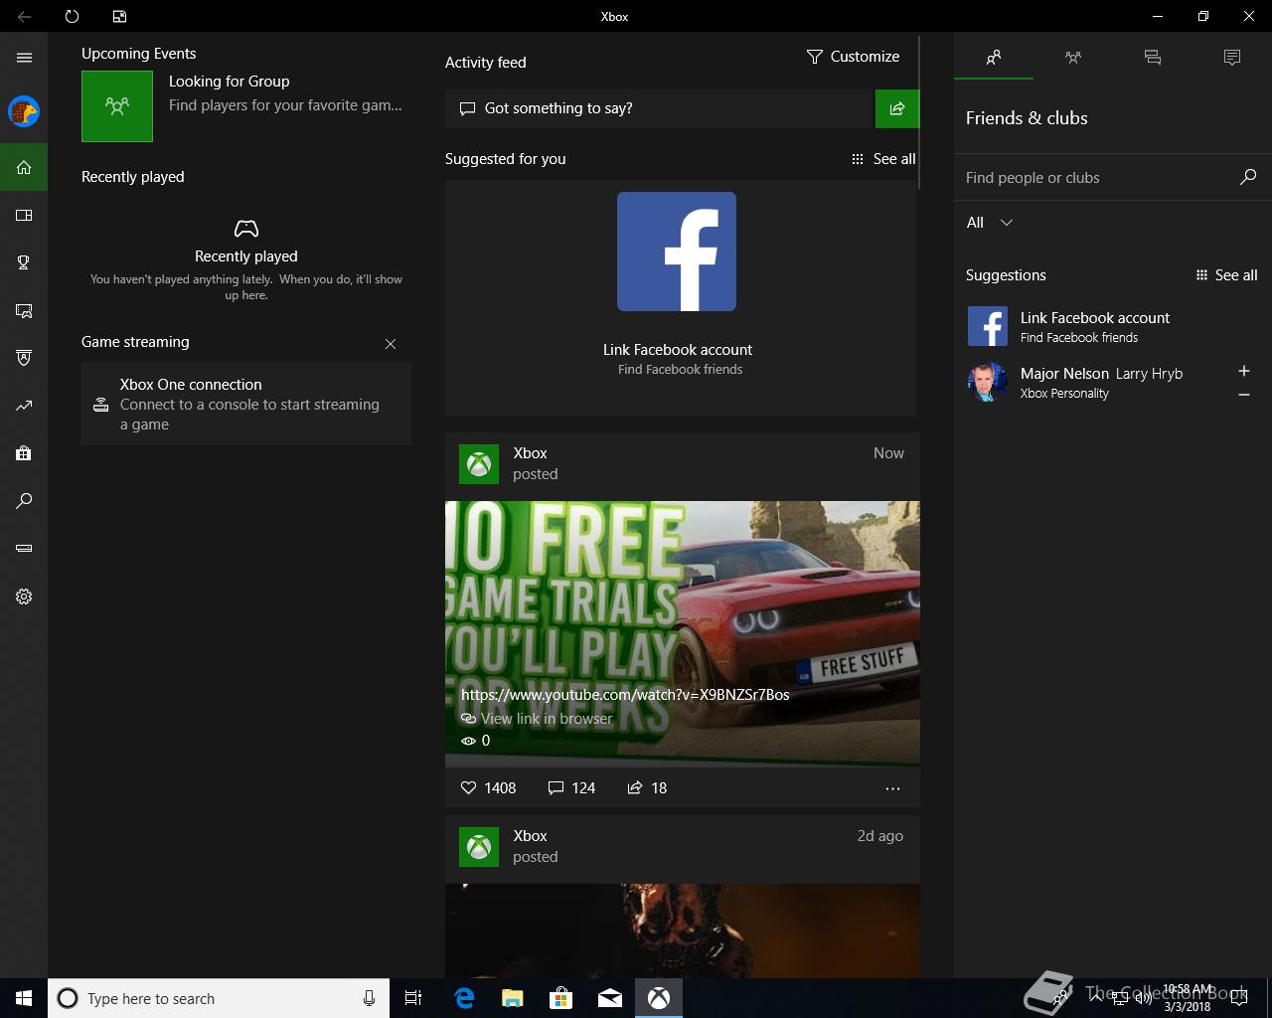Open the sidebar Search icon
Image resolution: width=1272 pixels, height=1018 pixels.
click(24, 501)
